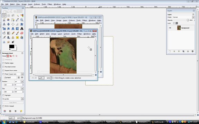Click the anchor layer icon in Layers panel

coord(188,51)
